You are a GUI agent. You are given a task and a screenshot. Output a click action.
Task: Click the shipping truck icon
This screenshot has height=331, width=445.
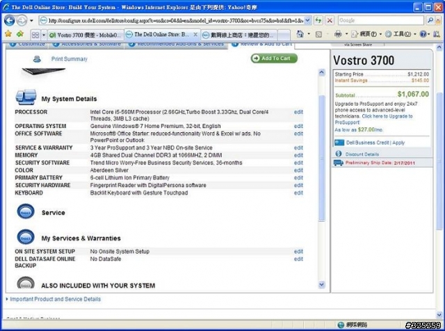tap(339, 163)
